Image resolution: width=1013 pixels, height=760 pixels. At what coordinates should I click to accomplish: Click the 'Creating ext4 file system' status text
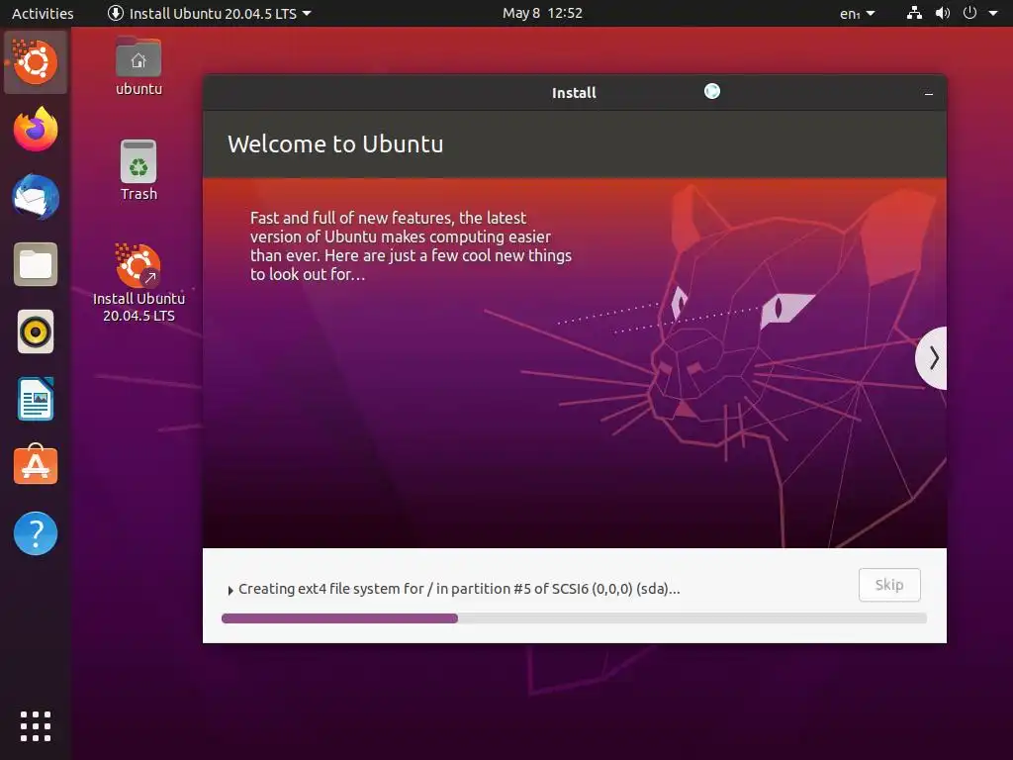click(x=459, y=589)
